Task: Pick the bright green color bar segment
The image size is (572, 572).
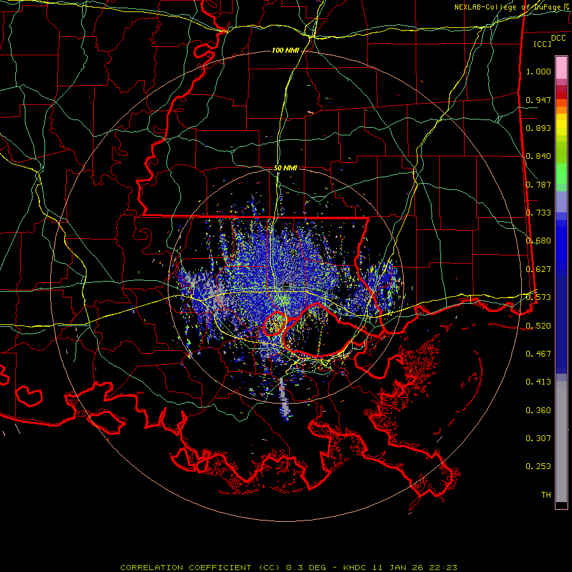Action: coord(561,174)
